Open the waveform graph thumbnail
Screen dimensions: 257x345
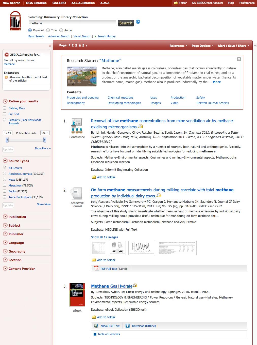point(142,248)
